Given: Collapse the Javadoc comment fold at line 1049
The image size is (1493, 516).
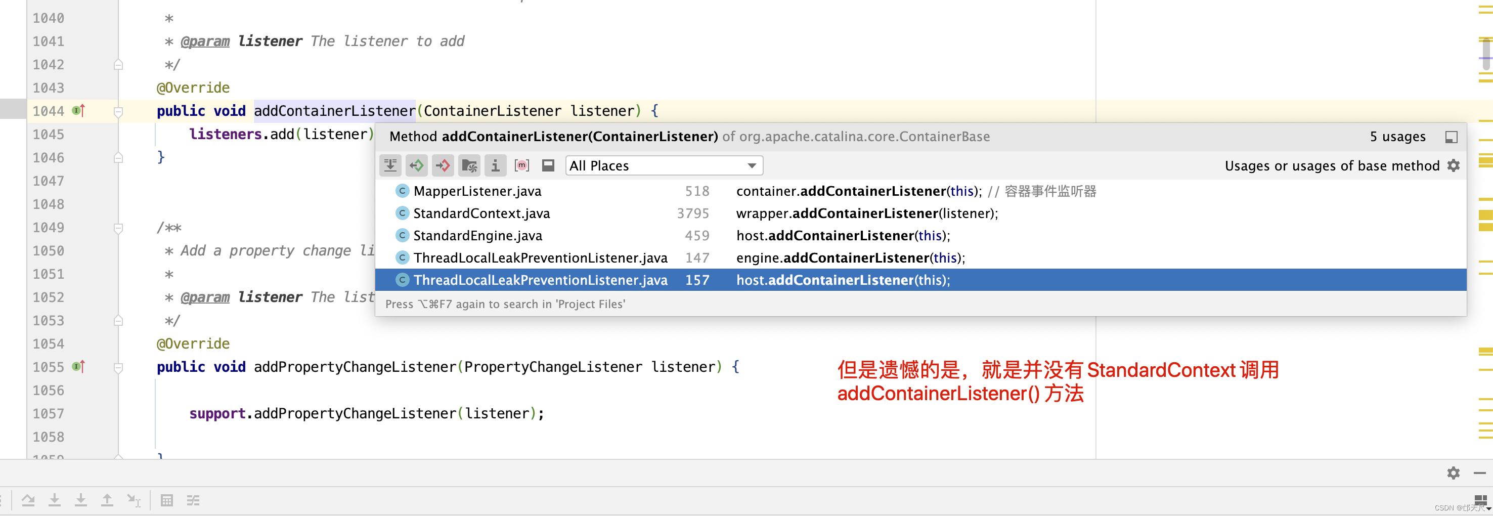Looking at the screenshot, I should coord(118,228).
